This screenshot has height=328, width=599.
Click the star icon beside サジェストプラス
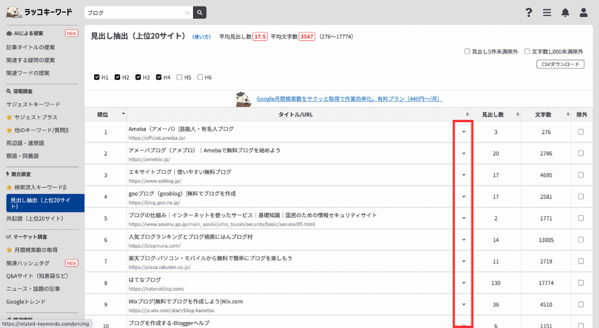(9, 117)
